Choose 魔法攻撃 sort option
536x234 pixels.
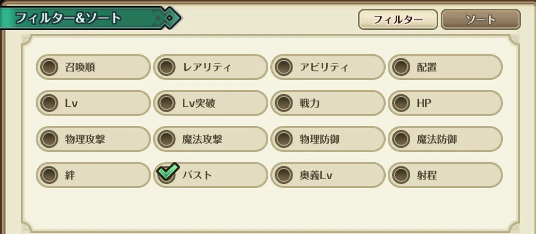210,139
